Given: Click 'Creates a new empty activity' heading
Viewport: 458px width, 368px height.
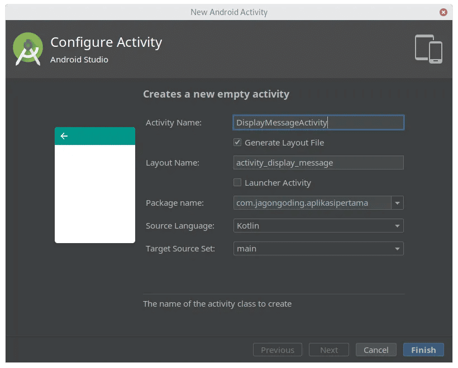Looking at the screenshot, I should (216, 94).
